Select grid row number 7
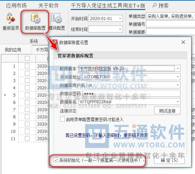 [14, 109]
